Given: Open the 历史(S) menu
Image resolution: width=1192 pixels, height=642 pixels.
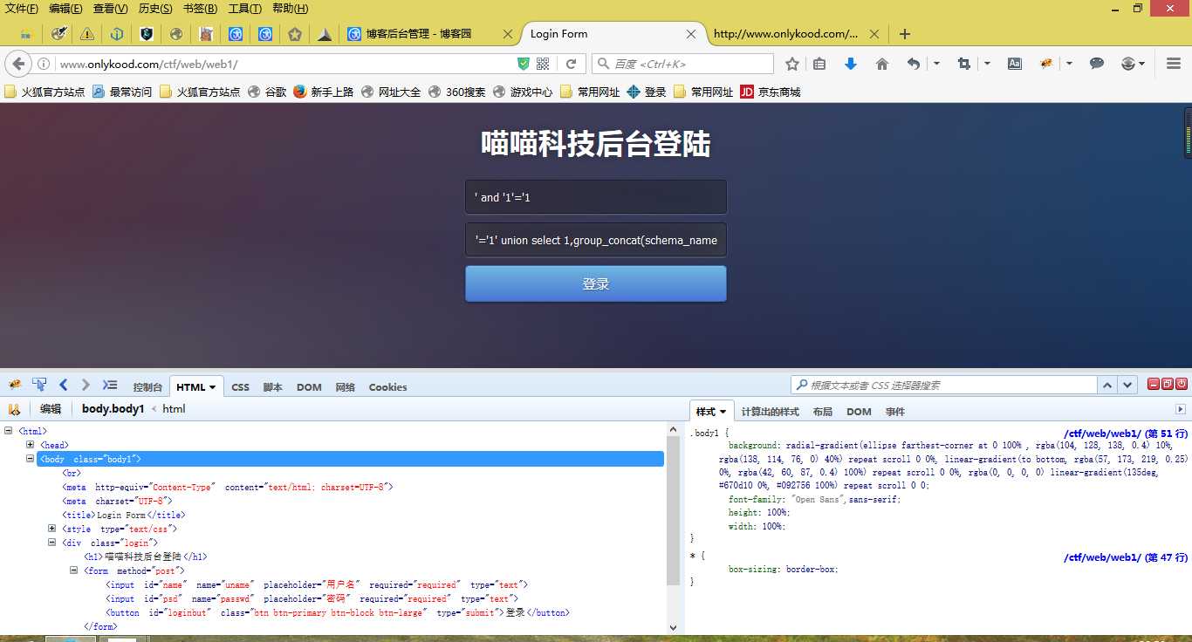Looking at the screenshot, I should 155,9.
